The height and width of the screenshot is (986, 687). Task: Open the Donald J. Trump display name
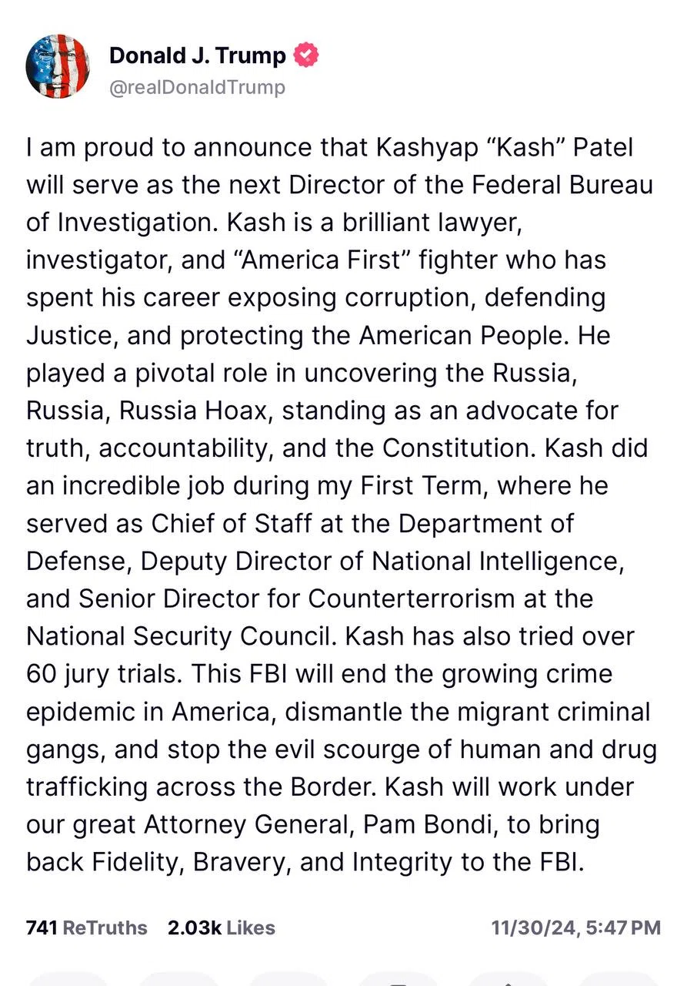pyautogui.click(x=198, y=55)
